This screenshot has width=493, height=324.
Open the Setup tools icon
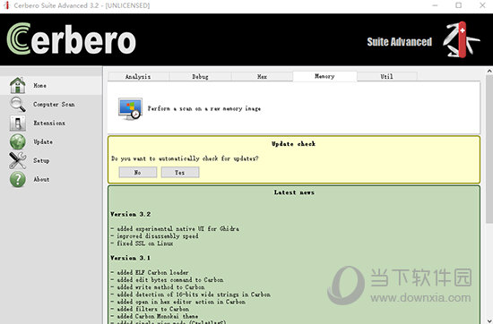pos(18,160)
